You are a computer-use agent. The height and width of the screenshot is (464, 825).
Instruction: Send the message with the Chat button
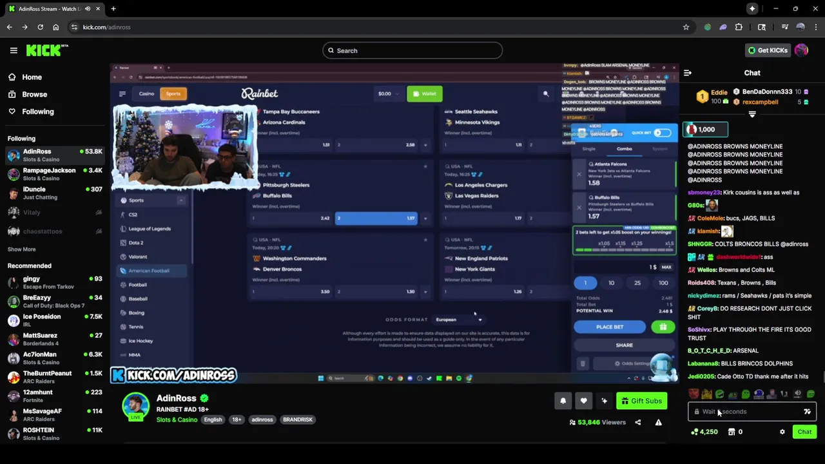coord(804,432)
